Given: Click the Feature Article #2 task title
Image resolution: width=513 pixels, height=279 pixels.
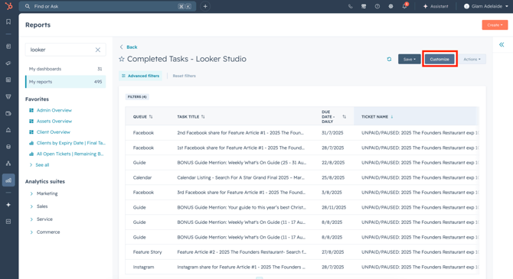Looking at the screenshot, I should pyautogui.click(x=242, y=252).
